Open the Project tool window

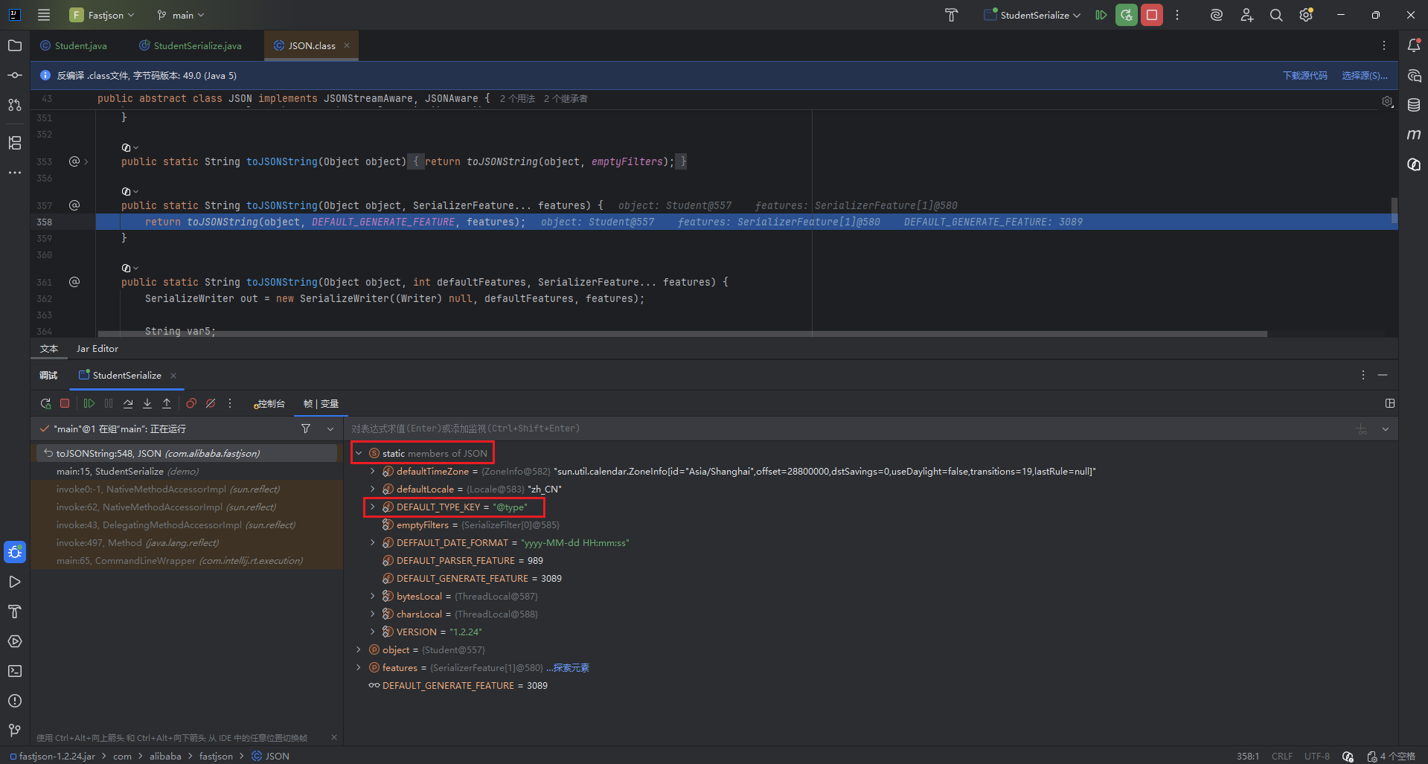point(15,45)
